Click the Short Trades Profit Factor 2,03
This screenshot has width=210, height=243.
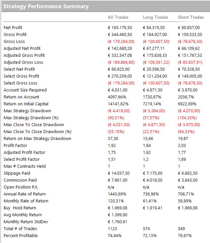[182, 146]
